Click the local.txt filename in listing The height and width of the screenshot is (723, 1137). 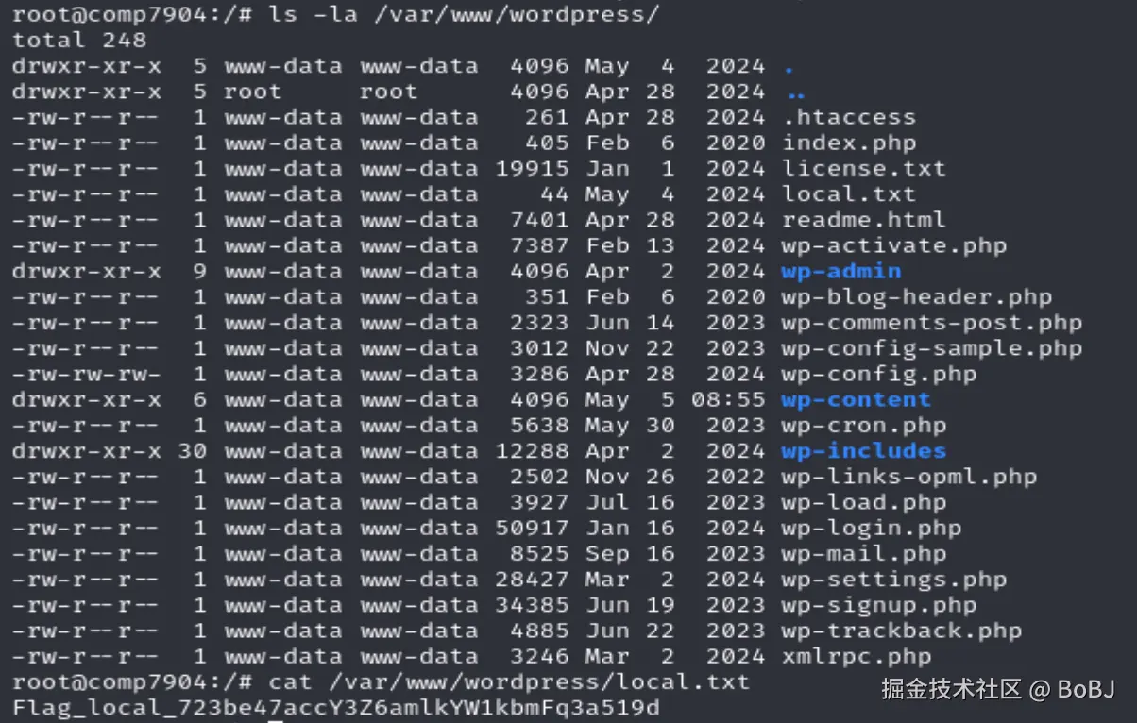[x=848, y=194]
